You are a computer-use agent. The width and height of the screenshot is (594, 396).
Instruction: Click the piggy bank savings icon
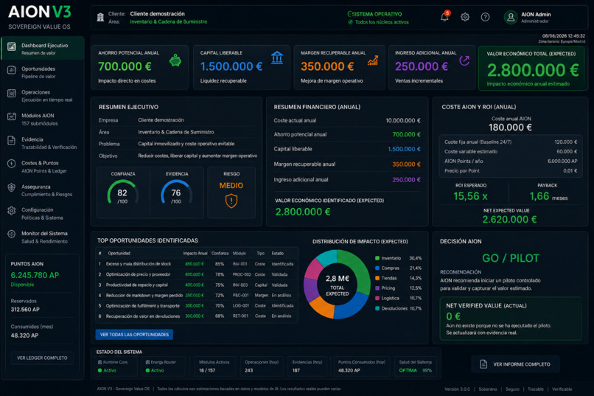175,60
